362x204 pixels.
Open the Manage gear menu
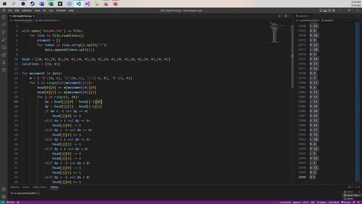point(4,197)
